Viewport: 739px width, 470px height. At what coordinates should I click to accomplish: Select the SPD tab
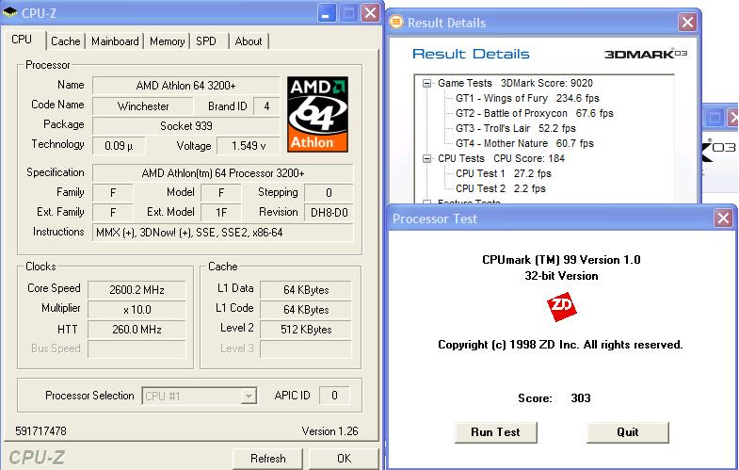pyautogui.click(x=206, y=41)
